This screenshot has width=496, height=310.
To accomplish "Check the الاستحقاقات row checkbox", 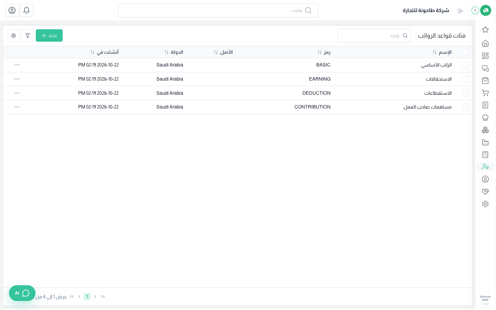I will (465, 79).
